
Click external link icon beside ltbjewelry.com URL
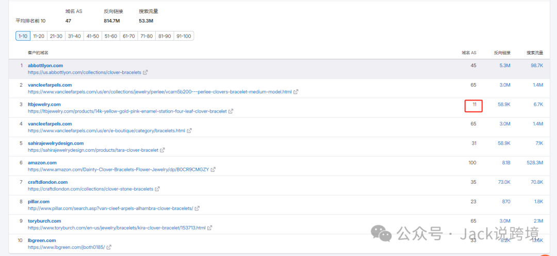[x=231, y=111]
